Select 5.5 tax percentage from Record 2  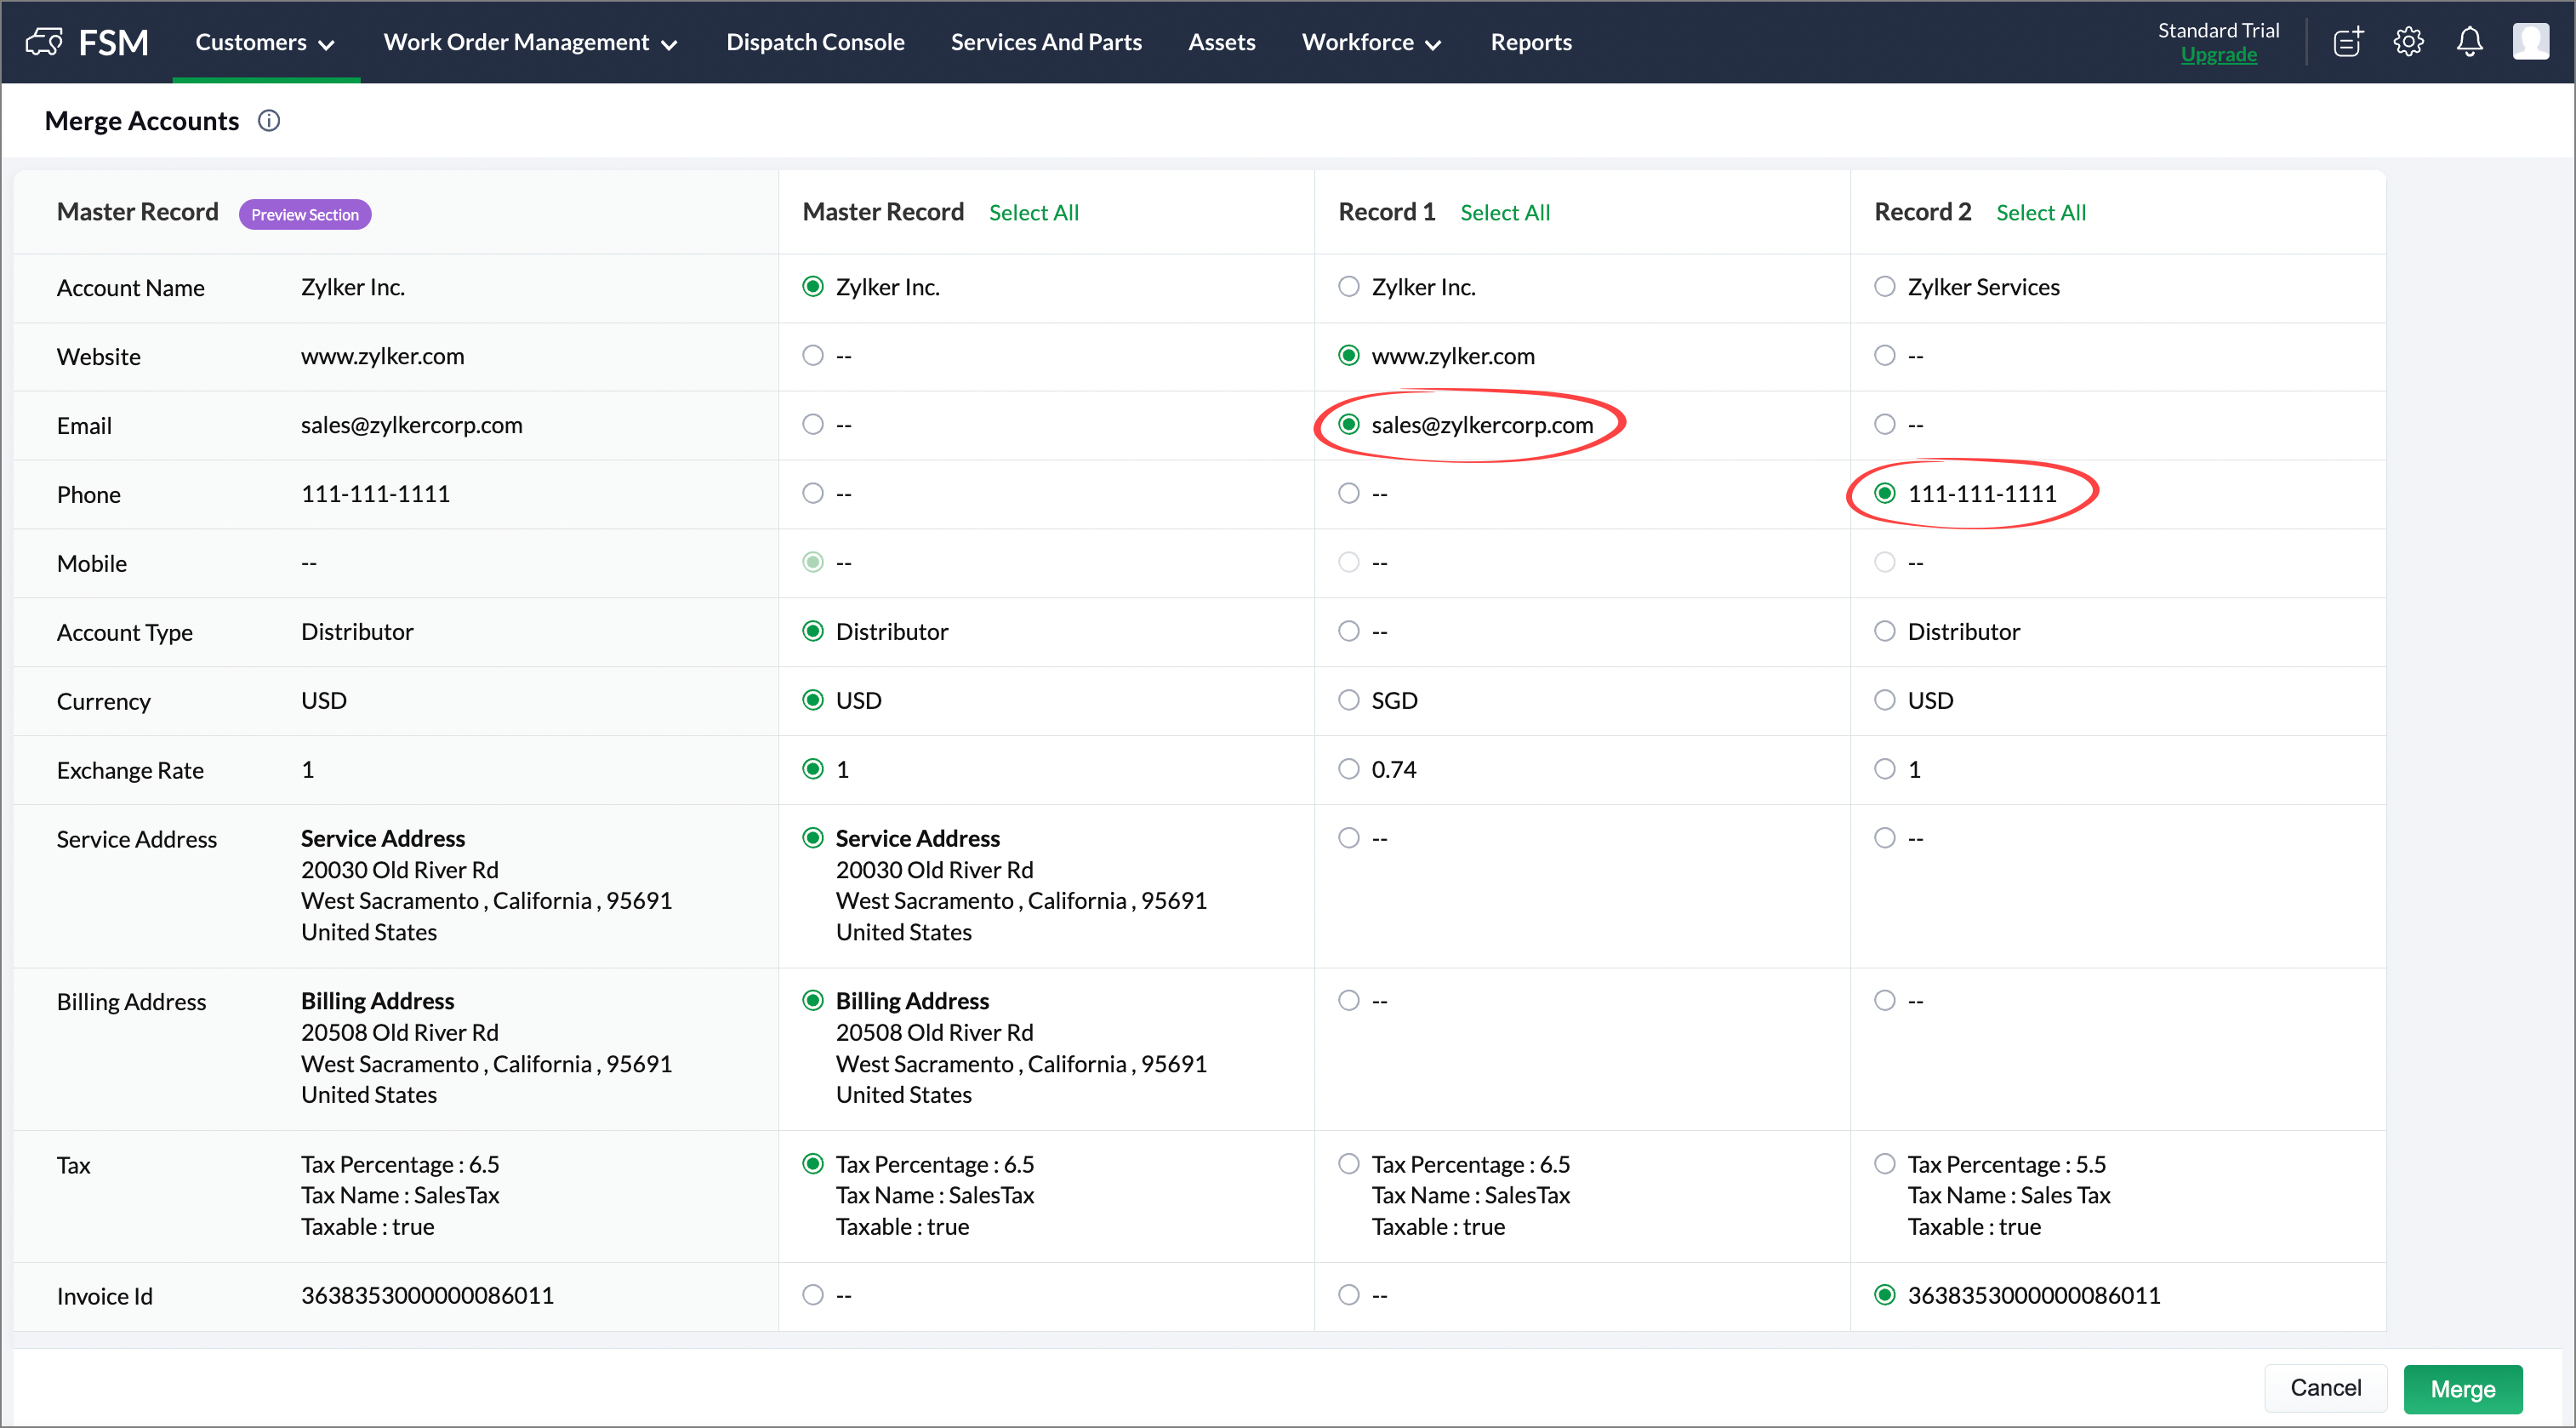tap(1884, 1163)
